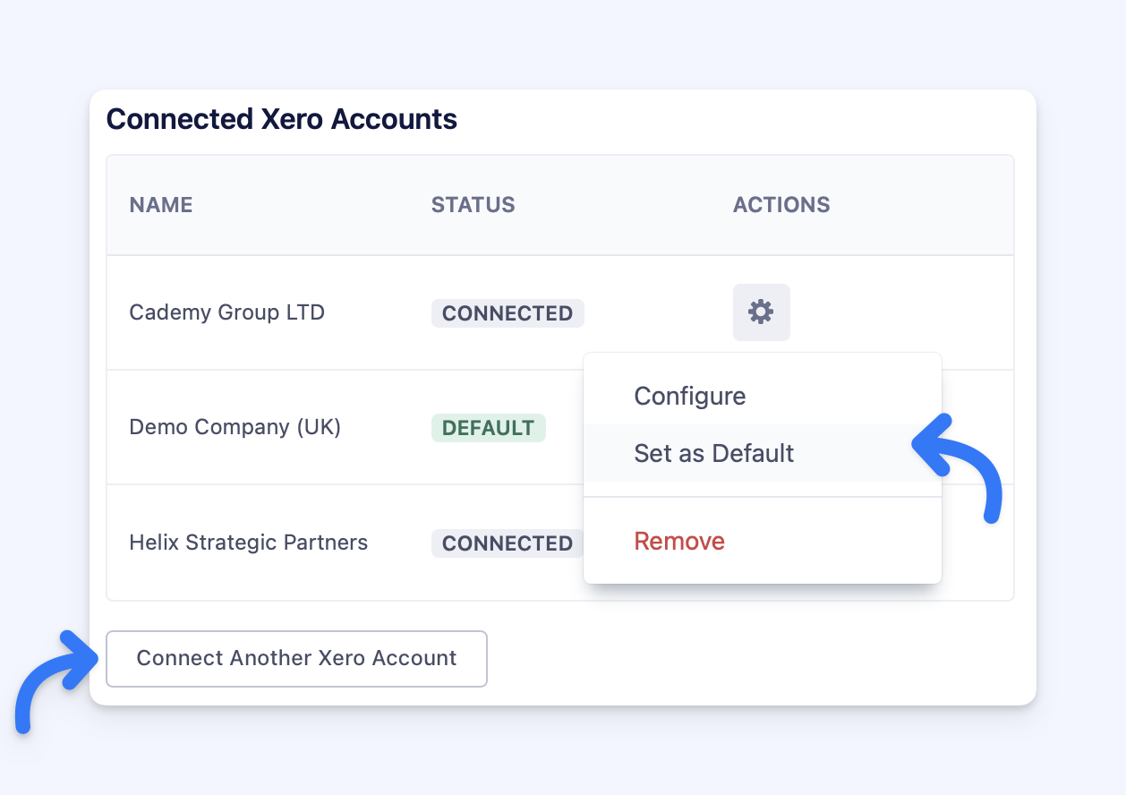Screen dimensions: 1126x795
Task: Click the ACTIONS column header
Action: click(x=781, y=205)
